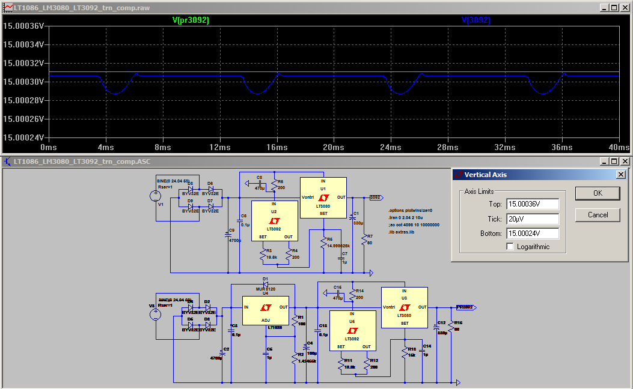
Task: Select the U3 LT3080 component symbol
Action: coord(405,307)
